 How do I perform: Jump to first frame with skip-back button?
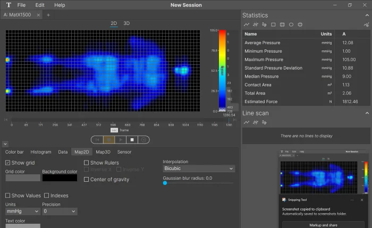point(97,140)
